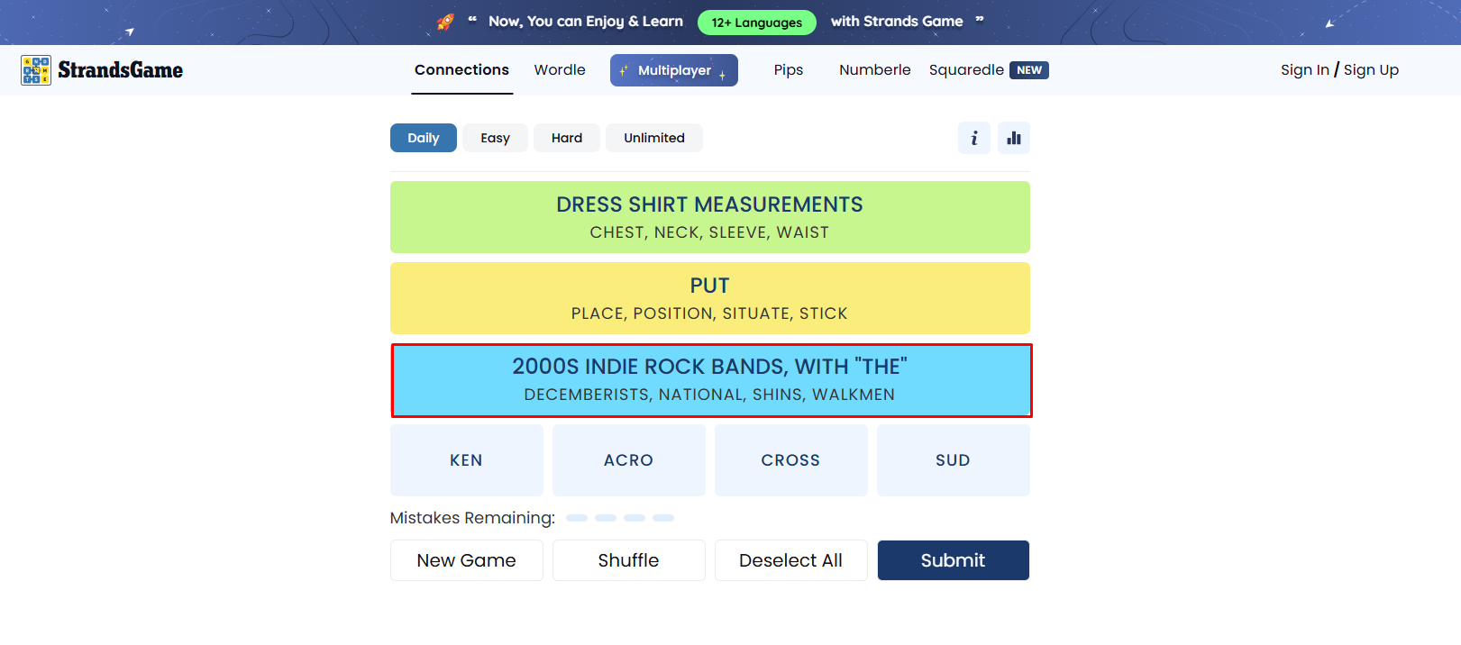Go to the Pips game
1461x645 pixels.
pos(789,70)
